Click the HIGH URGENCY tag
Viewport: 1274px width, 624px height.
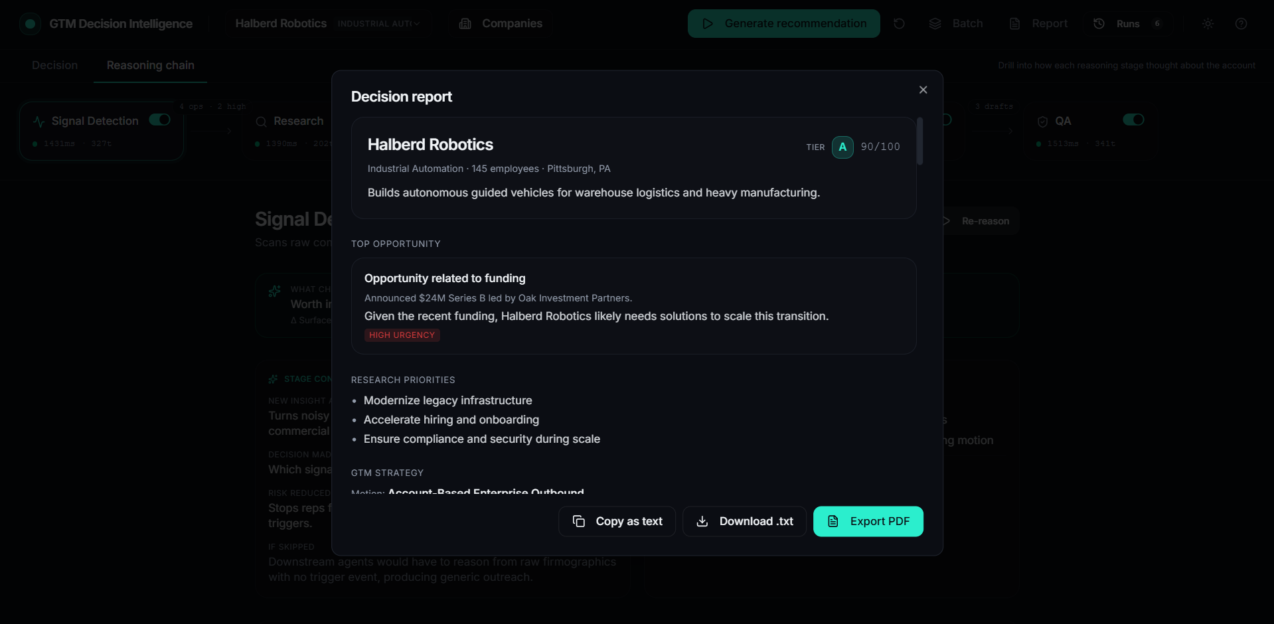click(x=402, y=335)
